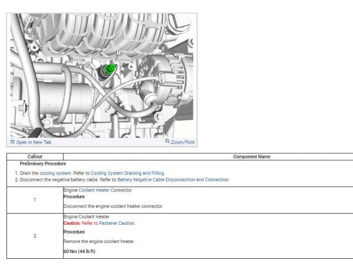Image resolution: width=353 pixels, height=270 pixels.
Task: Open the engine diagram thumbnail image
Action: [x=102, y=76]
